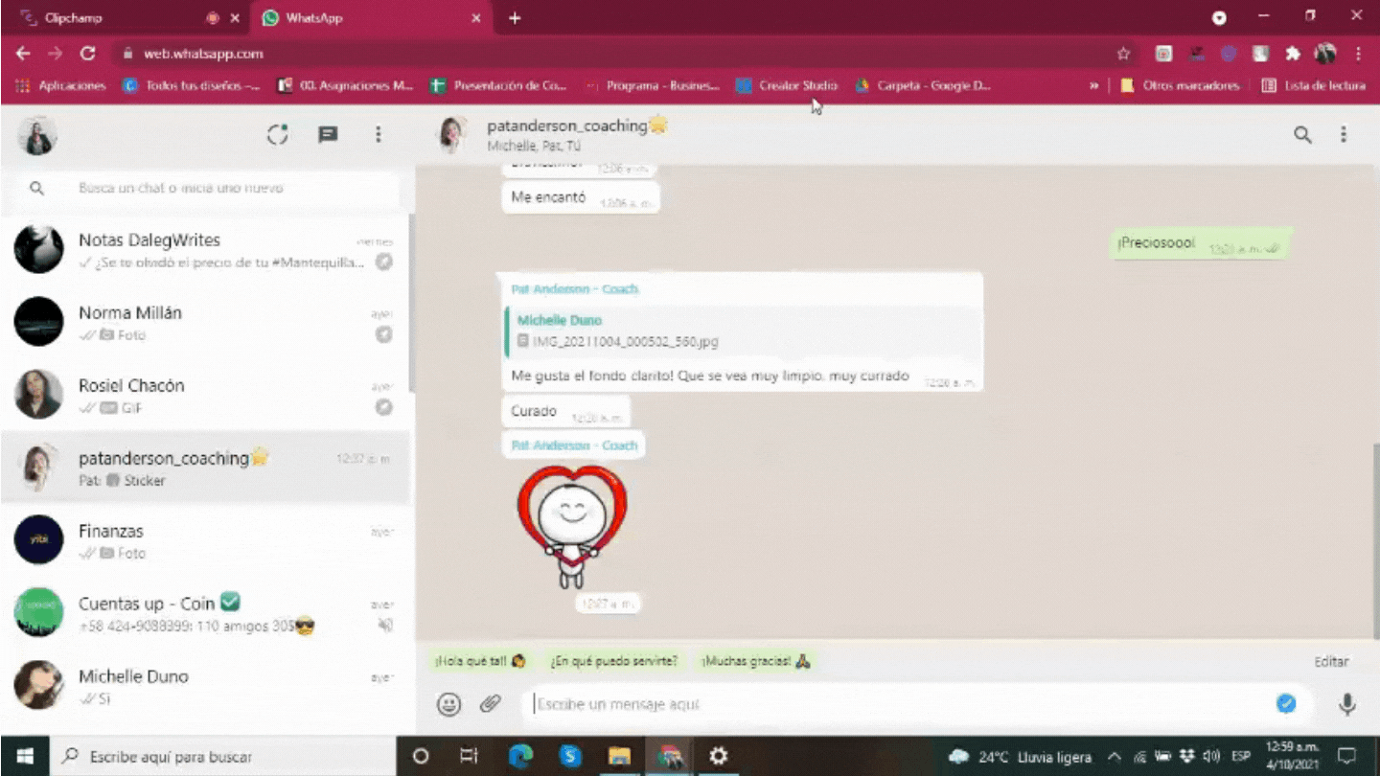Open Lista de lectura panel
The height and width of the screenshot is (776, 1380).
point(1313,85)
